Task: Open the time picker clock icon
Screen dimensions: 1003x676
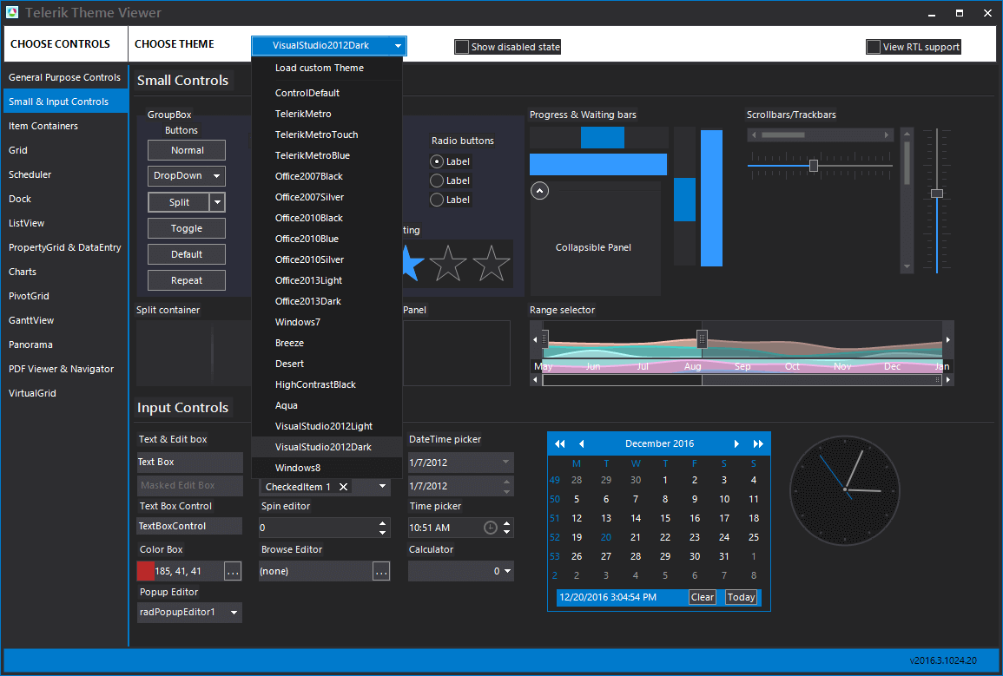Action: [490, 528]
